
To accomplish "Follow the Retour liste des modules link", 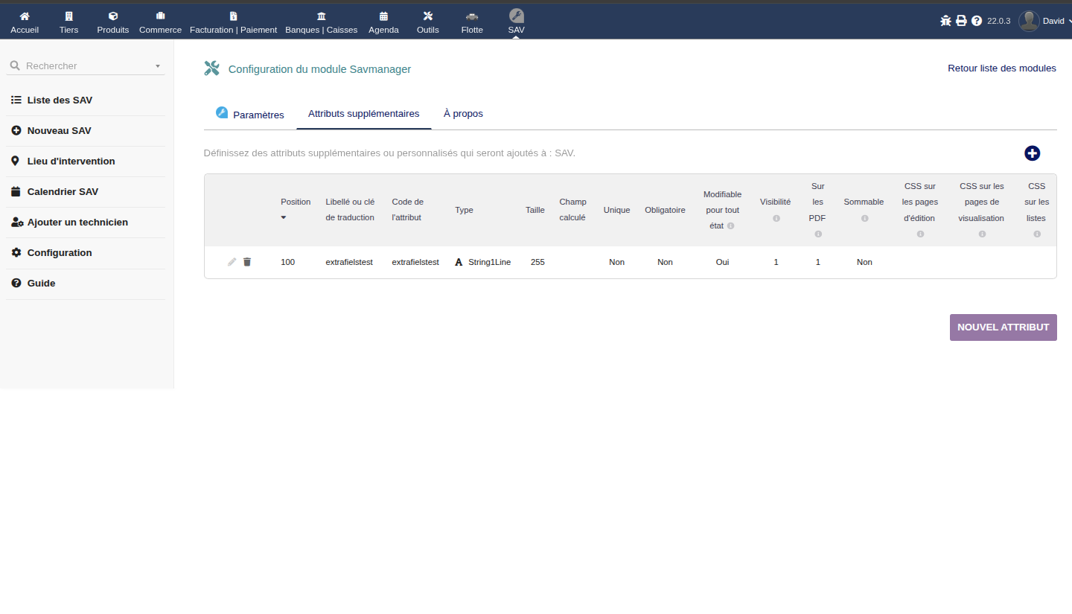I will [1001, 68].
